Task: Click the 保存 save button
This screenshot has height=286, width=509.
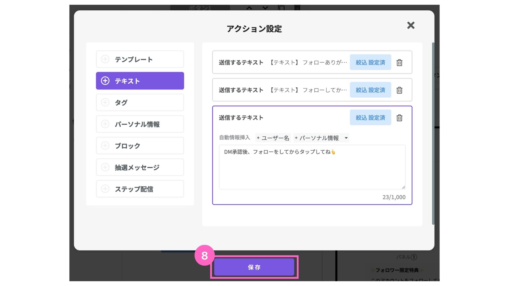Action: (x=254, y=267)
